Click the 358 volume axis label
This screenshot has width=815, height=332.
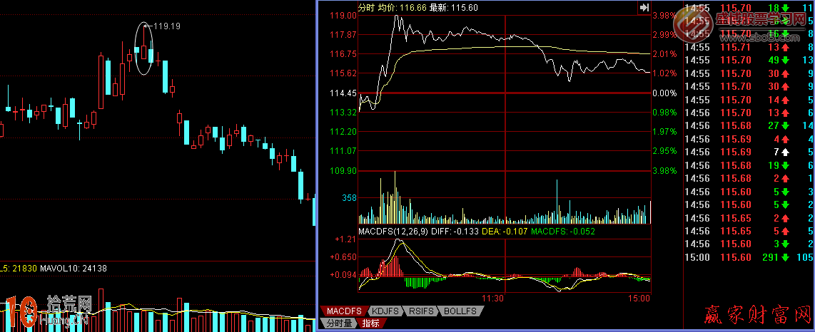click(x=349, y=197)
